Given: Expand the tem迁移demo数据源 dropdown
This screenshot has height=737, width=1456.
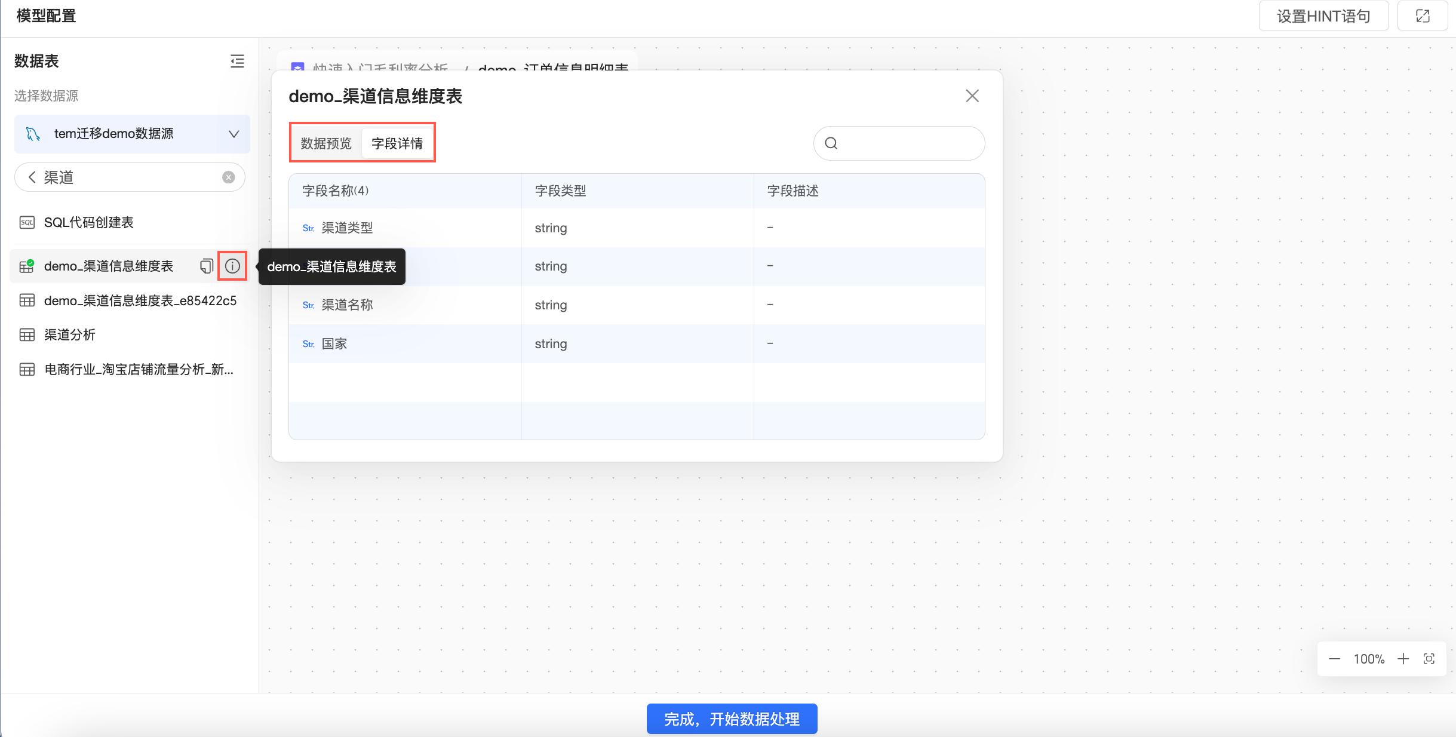Looking at the screenshot, I should (234, 134).
